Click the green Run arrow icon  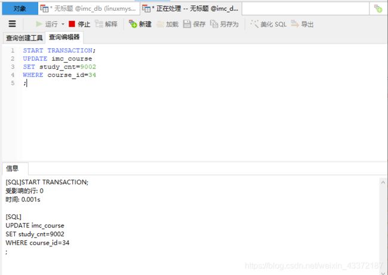click(39, 24)
